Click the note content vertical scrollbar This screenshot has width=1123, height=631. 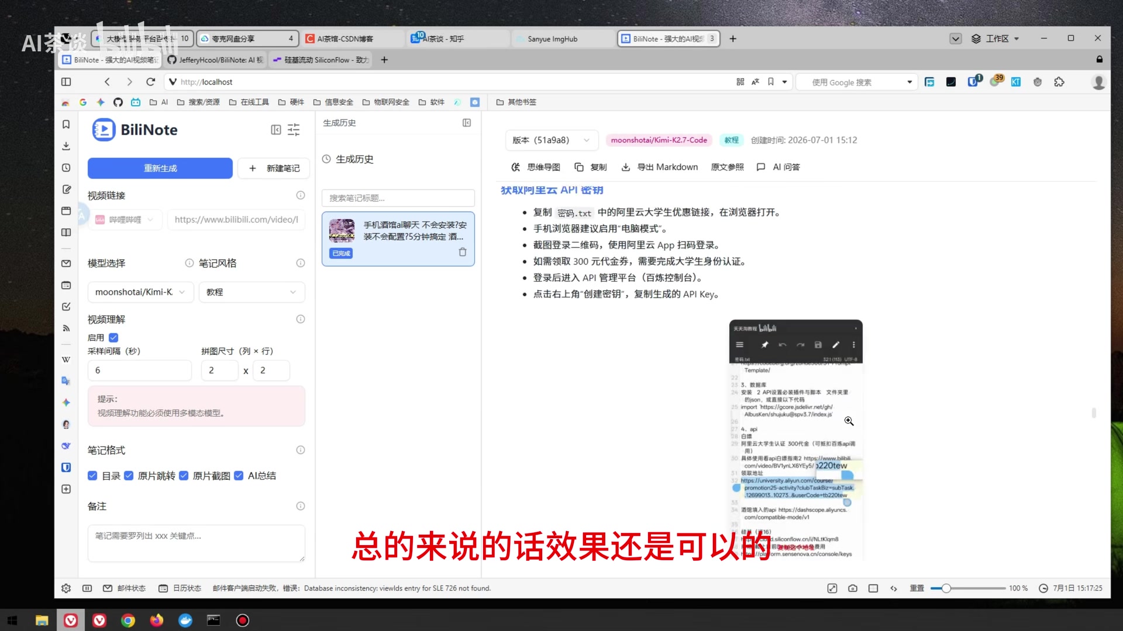coord(1094,412)
